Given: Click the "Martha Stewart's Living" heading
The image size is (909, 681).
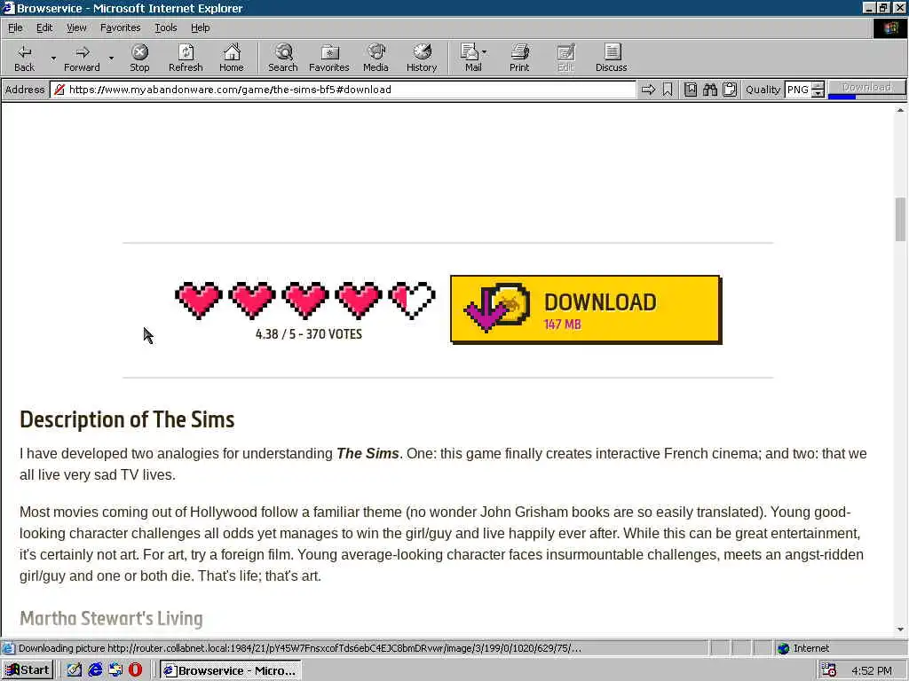Looking at the screenshot, I should click(111, 618).
